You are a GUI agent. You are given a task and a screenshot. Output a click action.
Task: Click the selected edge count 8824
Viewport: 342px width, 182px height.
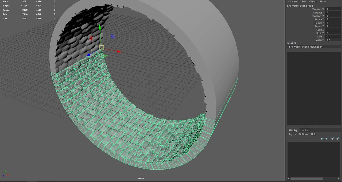[x=38, y=6]
